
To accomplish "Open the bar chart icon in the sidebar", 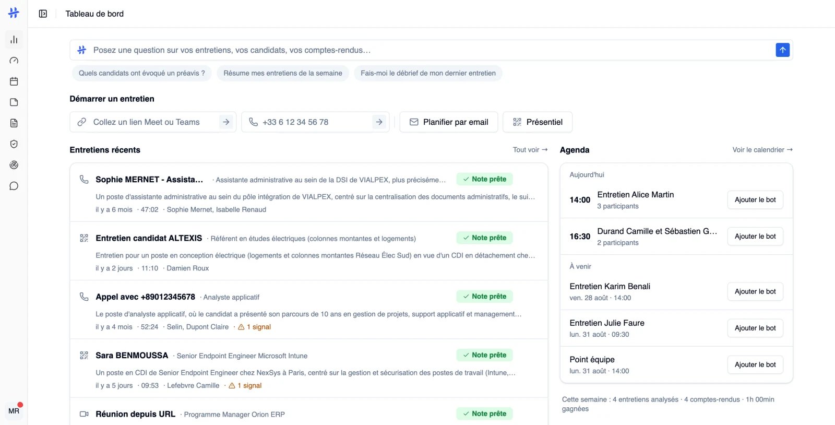I will tap(14, 40).
